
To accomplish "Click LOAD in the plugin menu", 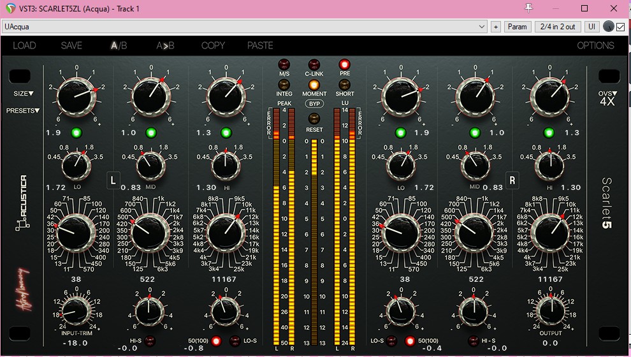I will click(24, 45).
